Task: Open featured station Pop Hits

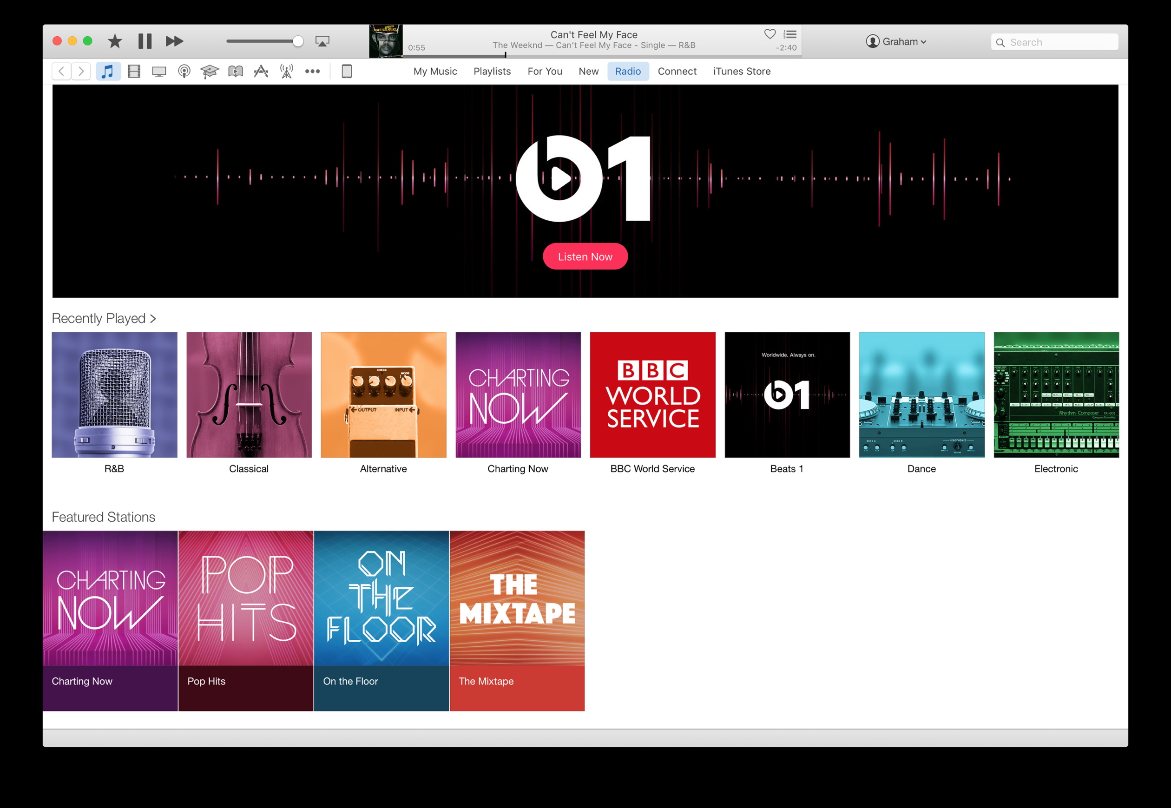Action: [246, 621]
